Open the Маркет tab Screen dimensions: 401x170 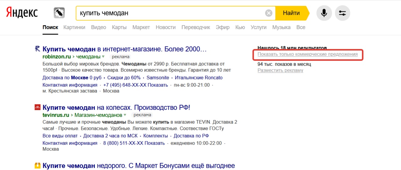click(141, 27)
